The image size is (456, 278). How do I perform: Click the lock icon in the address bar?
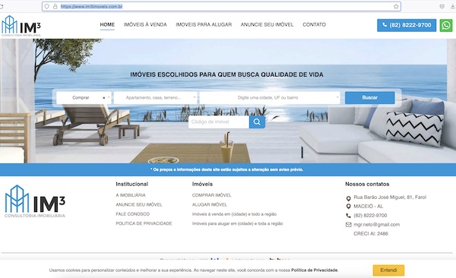(x=55, y=6)
